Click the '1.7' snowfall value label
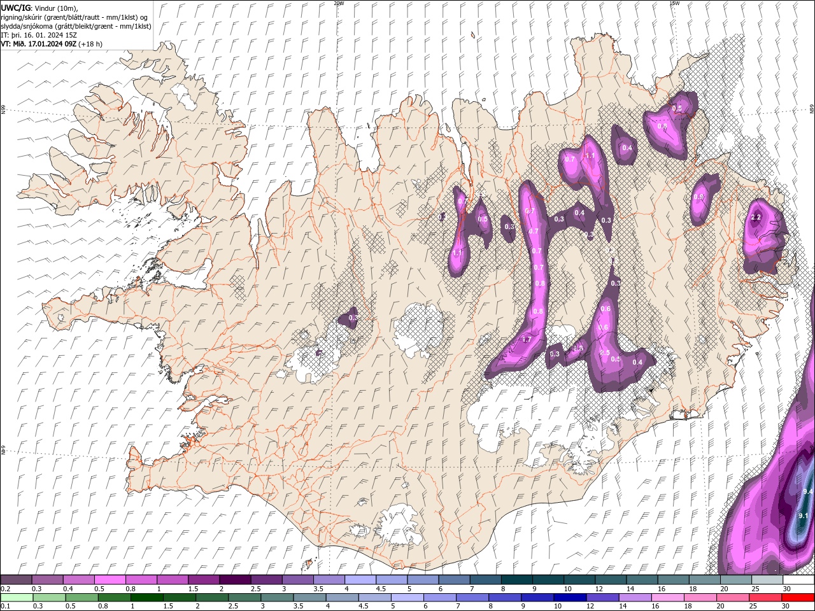 pos(527,340)
